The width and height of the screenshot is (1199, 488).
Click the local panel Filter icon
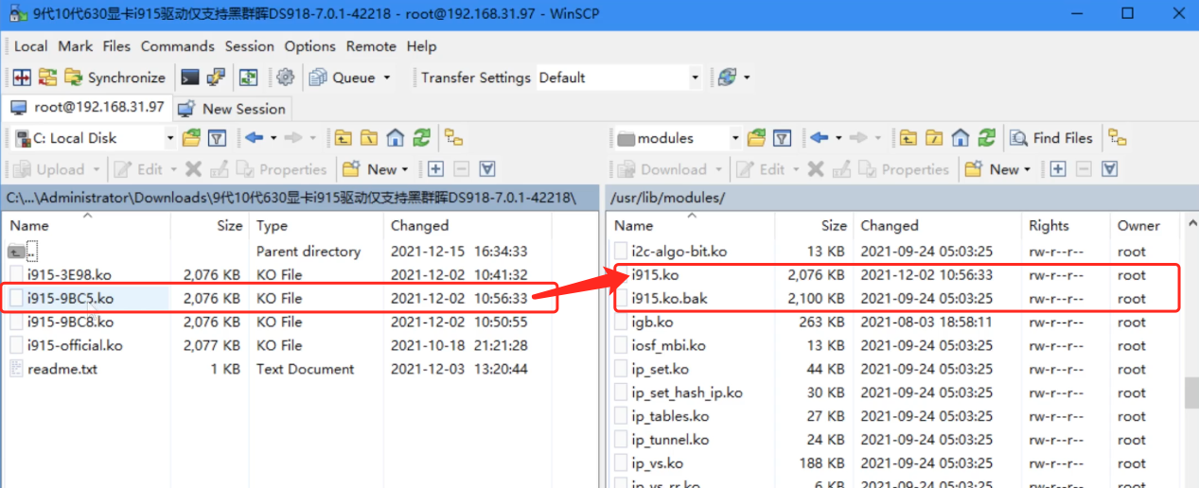tap(217, 138)
